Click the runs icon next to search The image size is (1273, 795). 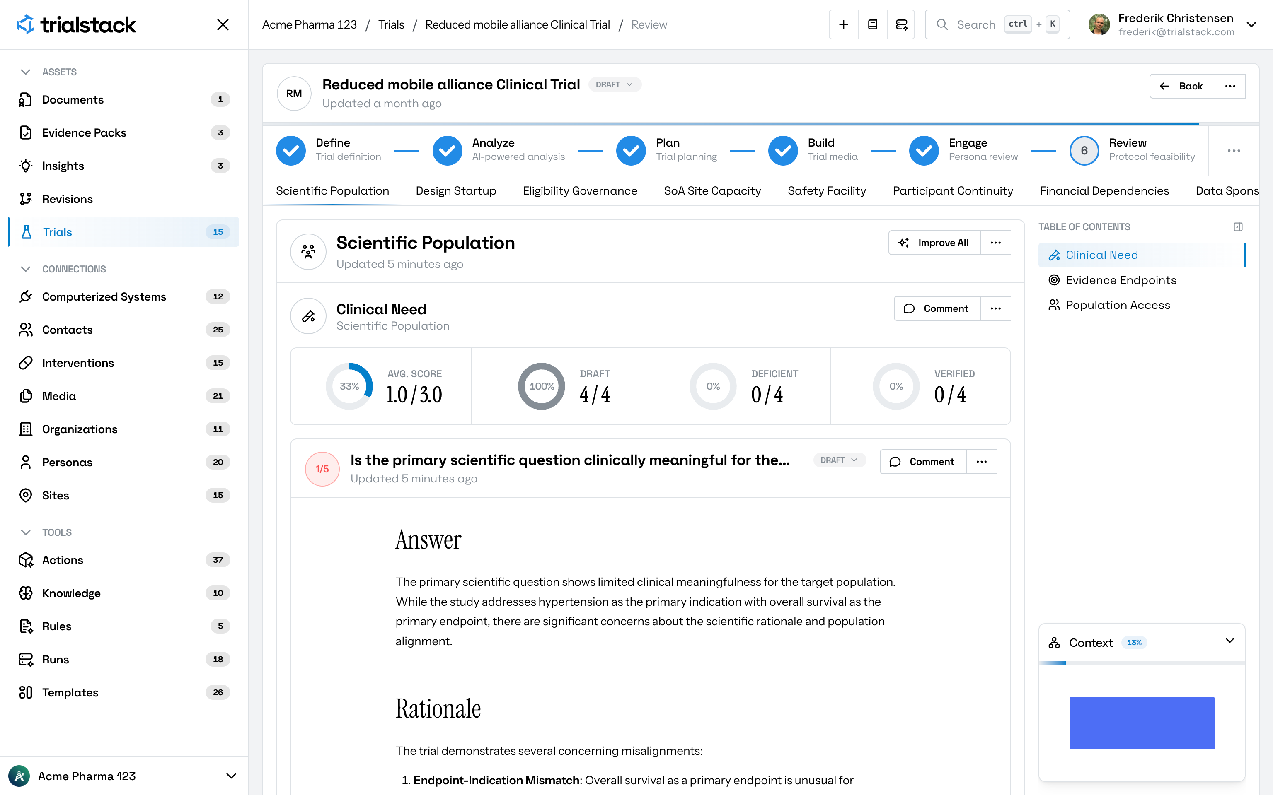point(902,25)
